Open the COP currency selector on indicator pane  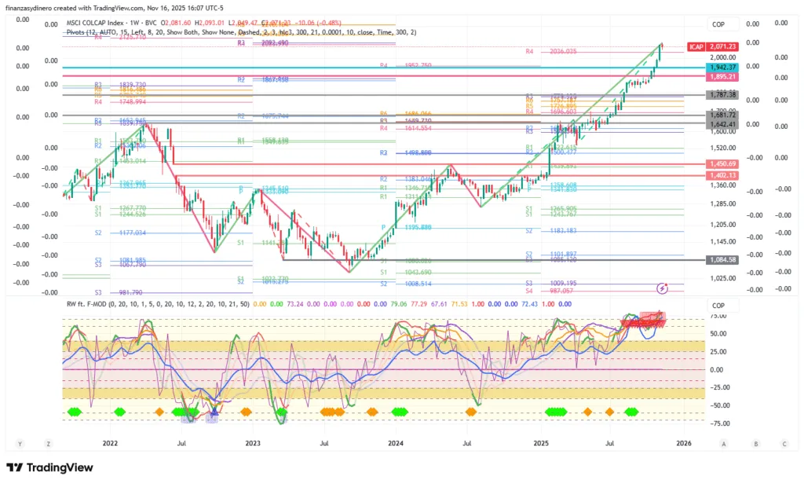[718, 306]
